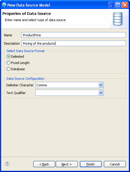Go to the previous page with Back
Viewport: 130px width, 172px height.
click(x=44, y=164)
